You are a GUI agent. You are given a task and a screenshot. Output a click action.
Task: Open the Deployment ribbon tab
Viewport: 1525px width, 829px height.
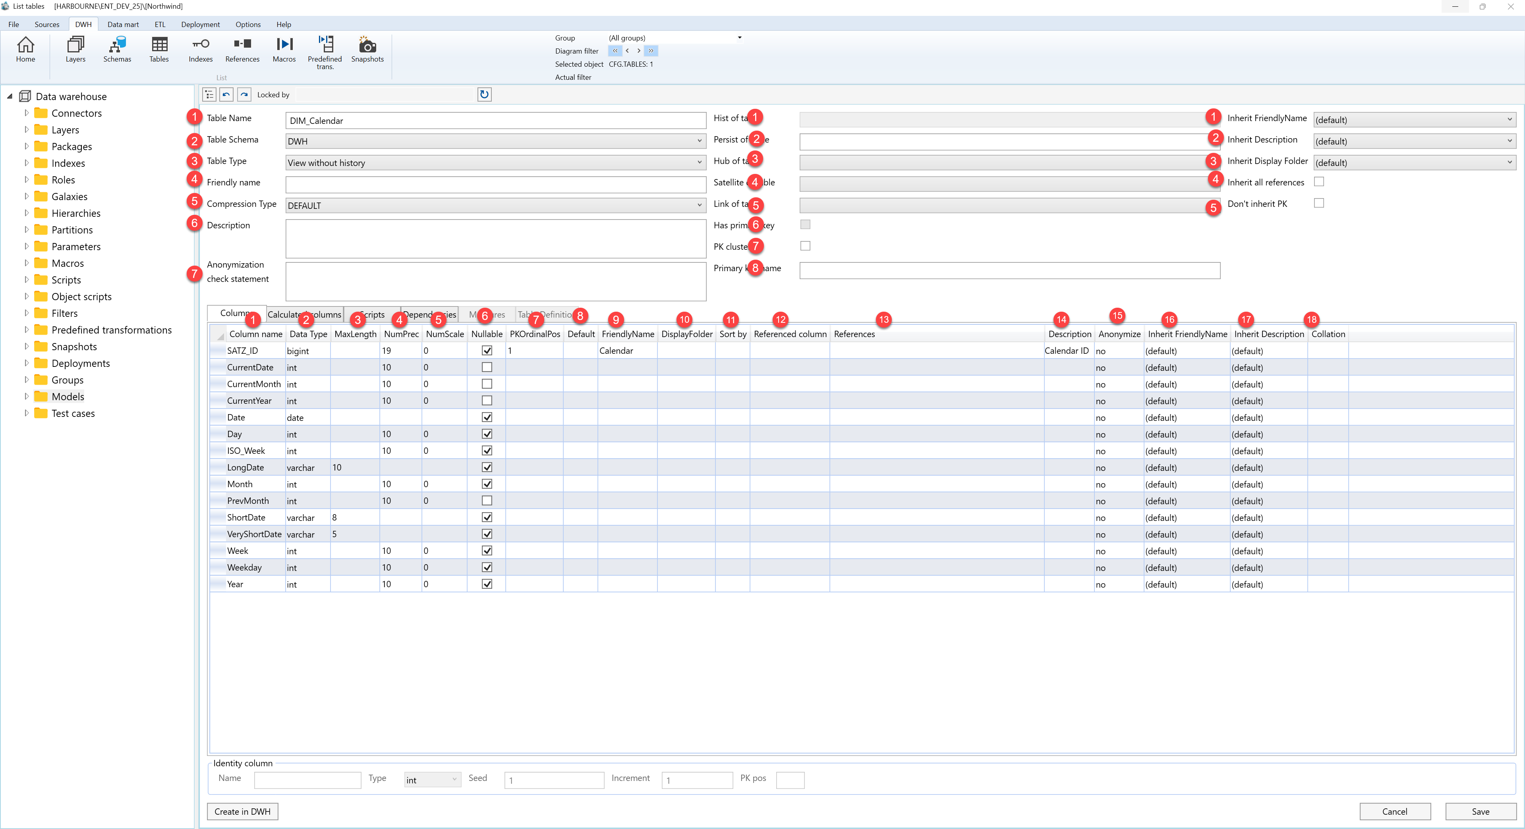click(200, 24)
